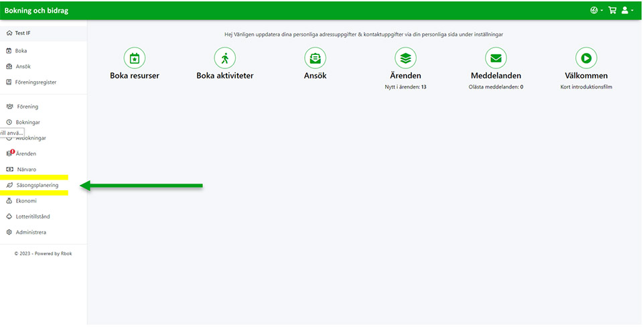The width and height of the screenshot is (643, 327).
Task: Open Föreningsregister from the sidebar
Action: click(35, 82)
